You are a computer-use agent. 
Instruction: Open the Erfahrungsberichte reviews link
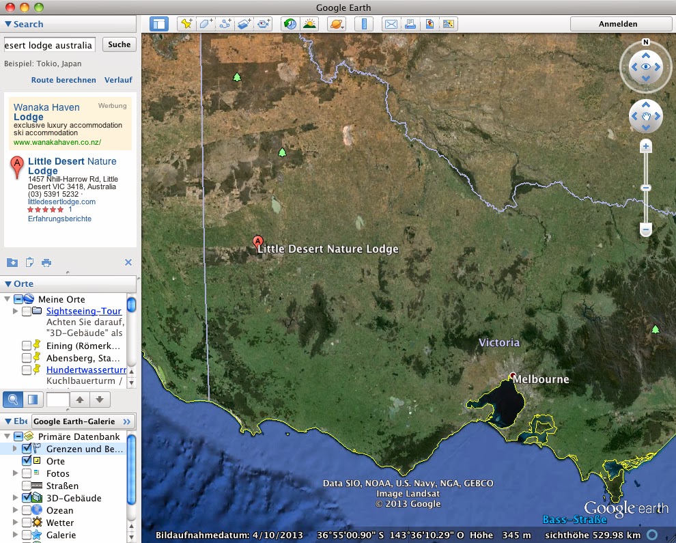[x=59, y=219]
